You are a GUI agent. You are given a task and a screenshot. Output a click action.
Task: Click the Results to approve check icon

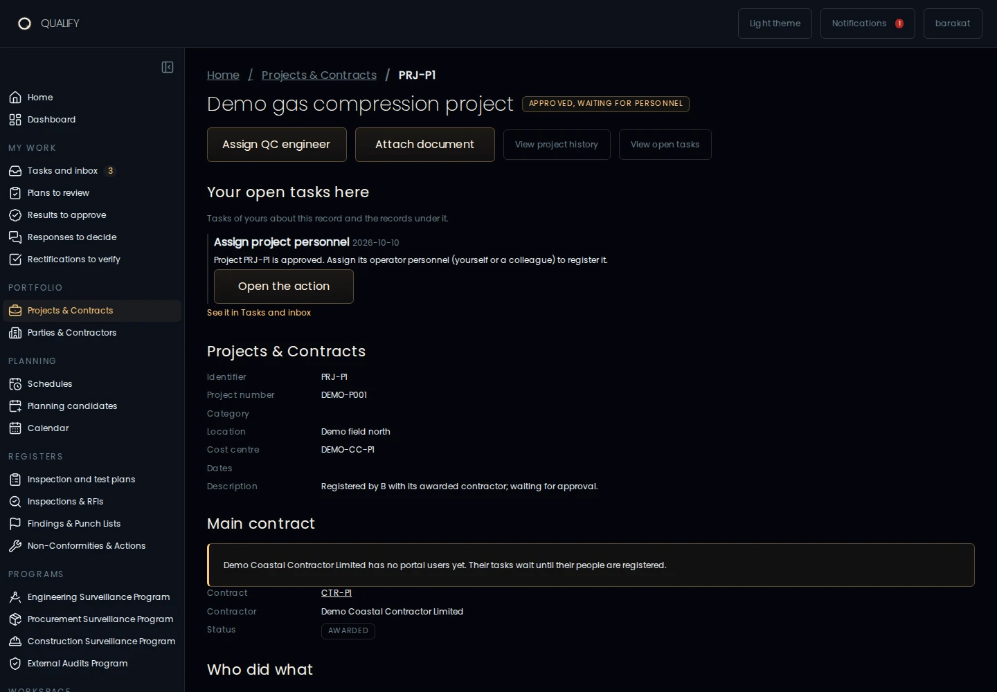click(15, 215)
